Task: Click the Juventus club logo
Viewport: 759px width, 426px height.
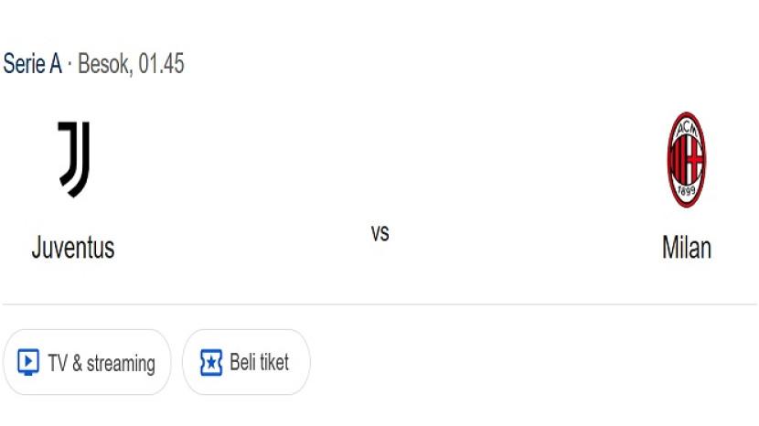Action: click(73, 158)
